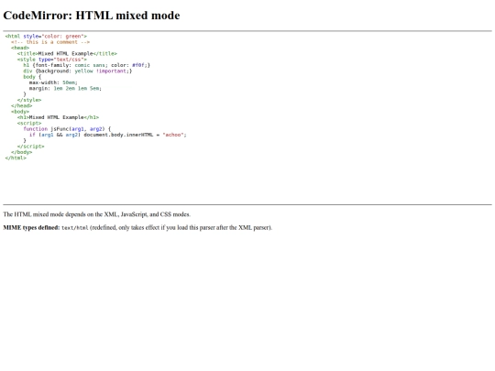Click the empty editor area below the code

(x=247, y=181)
